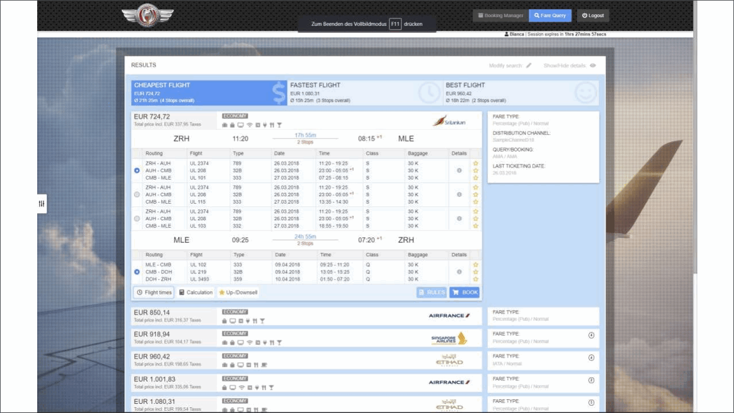Click the circled number badge on Singapore Airlines fare
This screenshot has height=413, width=734.
tap(591, 336)
